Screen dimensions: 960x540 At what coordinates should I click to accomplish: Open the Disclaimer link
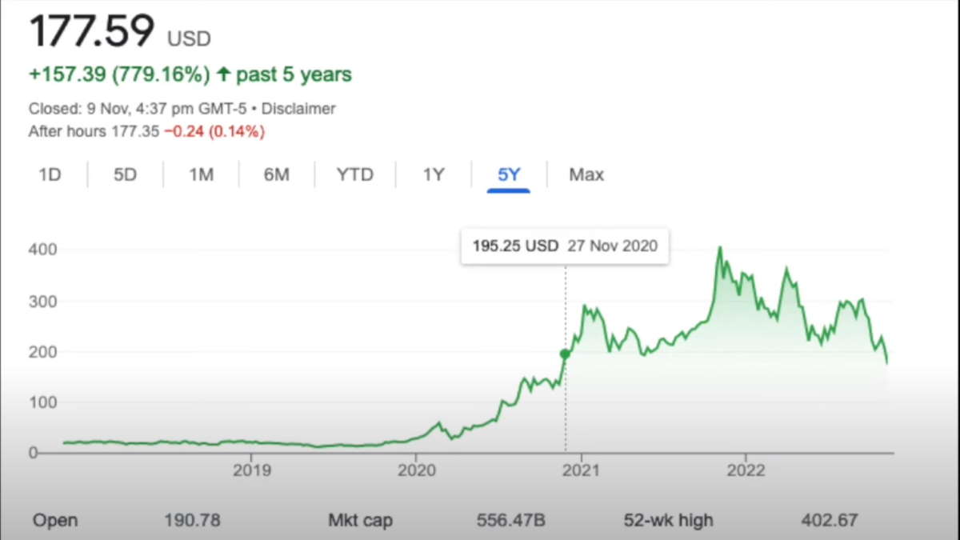point(298,109)
